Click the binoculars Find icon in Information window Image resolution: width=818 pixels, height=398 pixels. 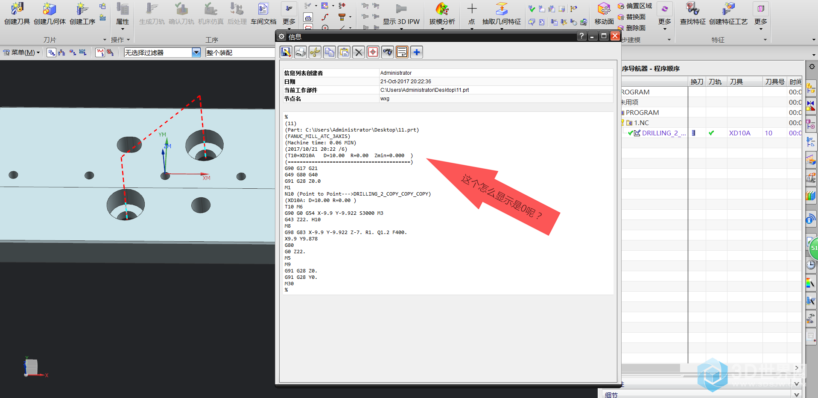coord(388,52)
